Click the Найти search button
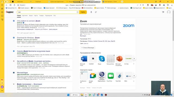174x97 pixels. (x=83, y=12)
